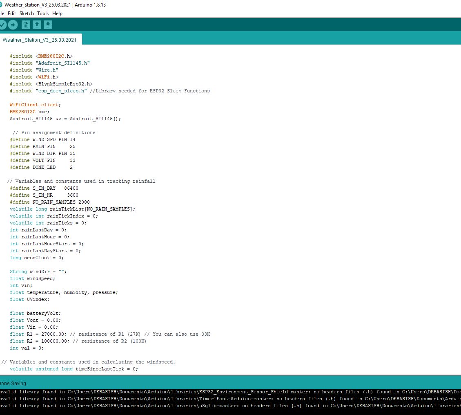Image resolution: width=461 pixels, height=415 pixels.
Task: Place cursor on String windDir line
Action: 38,271
